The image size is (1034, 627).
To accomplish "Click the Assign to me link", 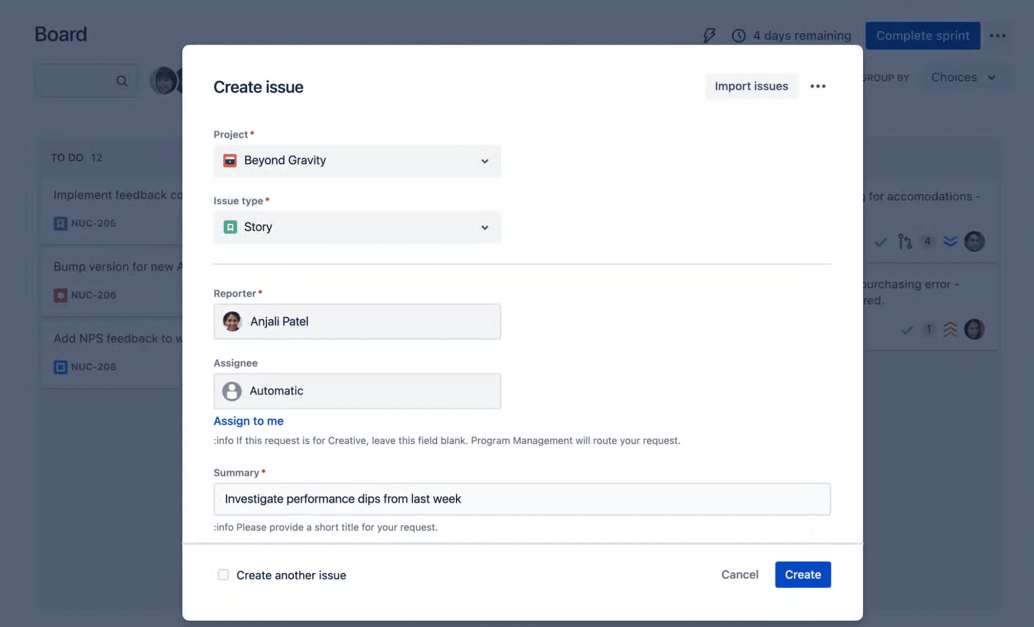I will click(249, 421).
